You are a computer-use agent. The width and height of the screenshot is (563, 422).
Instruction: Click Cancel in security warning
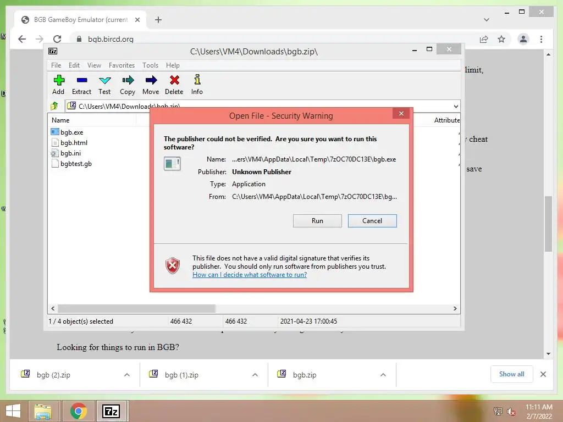[372, 221]
